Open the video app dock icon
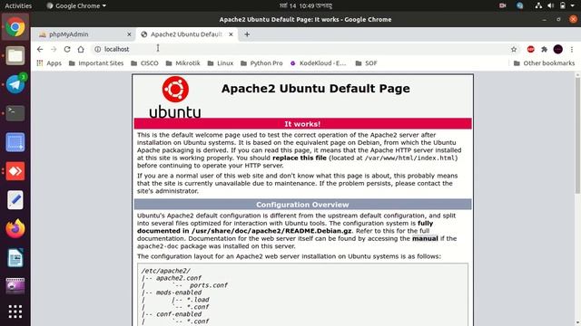 pyautogui.click(x=15, y=286)
